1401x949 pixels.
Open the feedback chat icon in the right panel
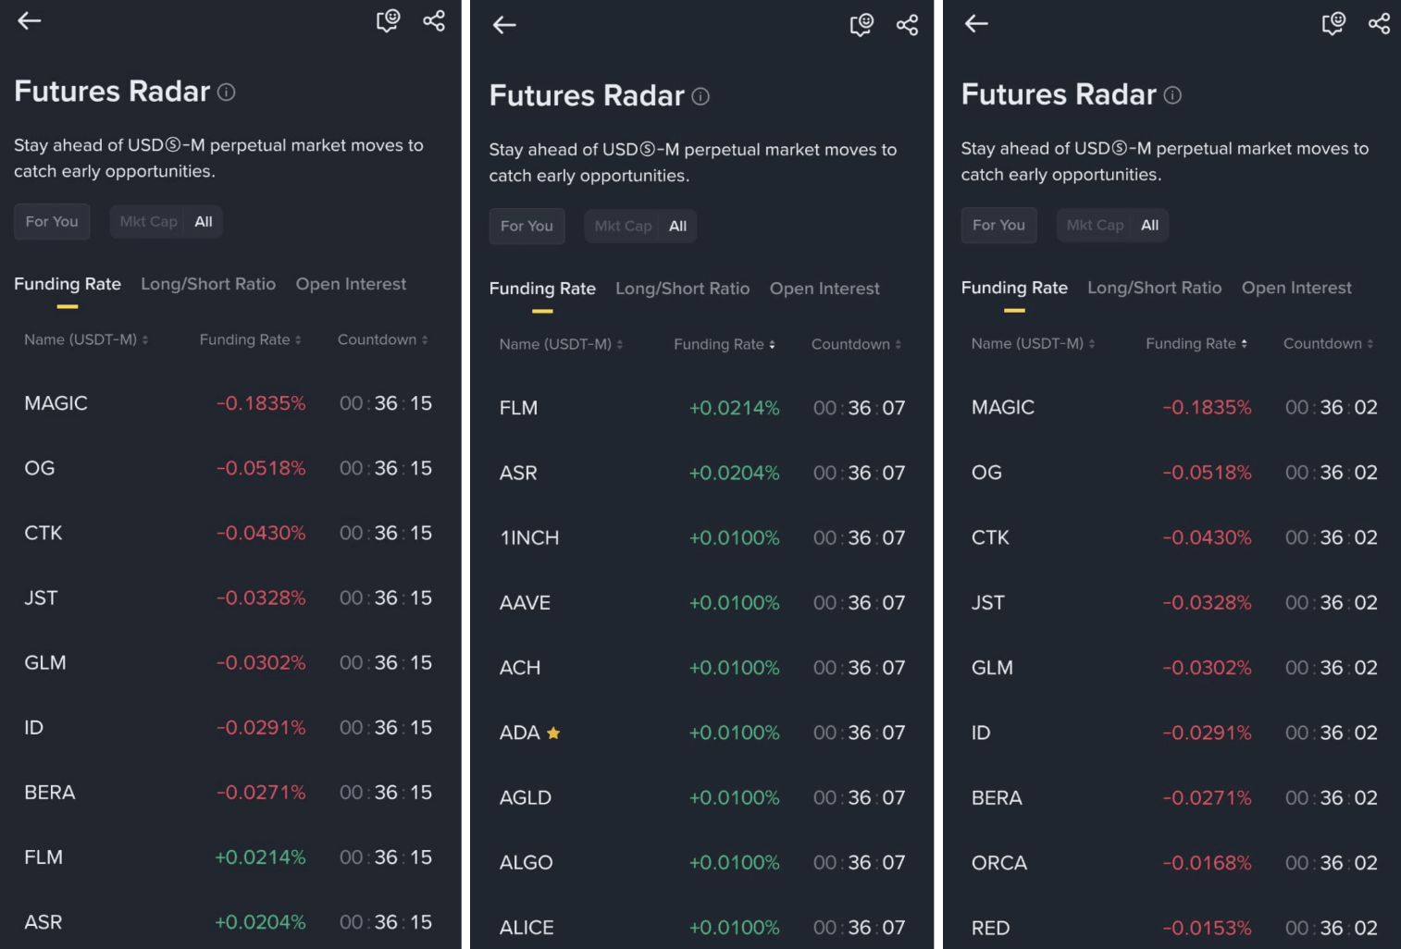[1333, 23]
